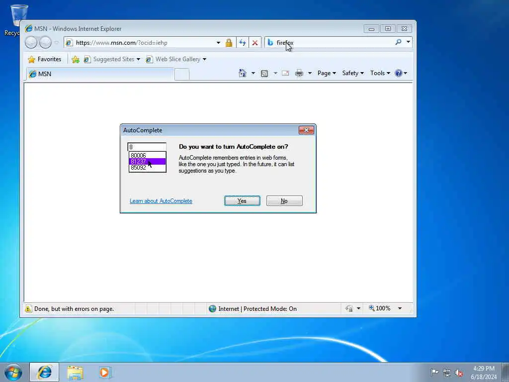This screenshot has height=382, width=509.
Task: Click the Print icon
Action: pyautogui.click(x=299, y=74)
